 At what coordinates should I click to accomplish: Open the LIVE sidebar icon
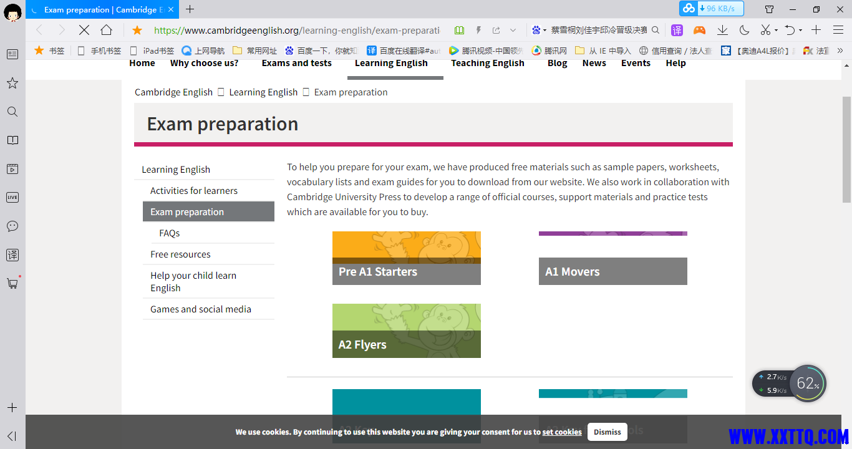point(12,198)
